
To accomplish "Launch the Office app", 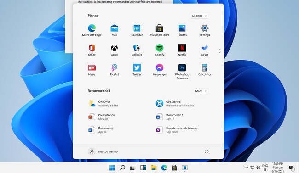I will [92, 50].
